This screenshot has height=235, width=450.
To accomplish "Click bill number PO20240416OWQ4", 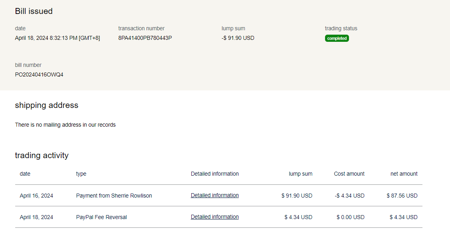I will click(39, 74).
